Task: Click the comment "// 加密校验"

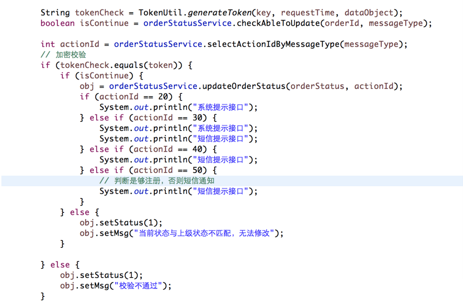Action: (63, 55)
